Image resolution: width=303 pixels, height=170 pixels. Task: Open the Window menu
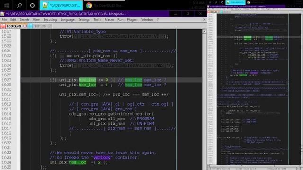click(147, 20)
